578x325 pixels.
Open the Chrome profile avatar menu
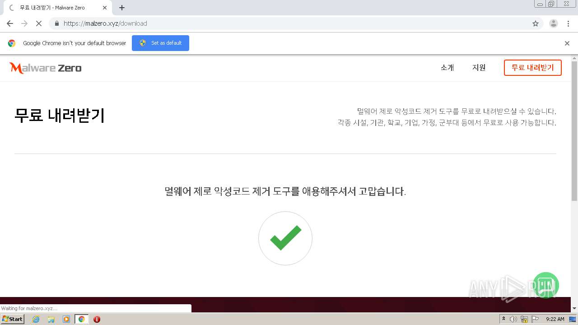tap(553, 23)
